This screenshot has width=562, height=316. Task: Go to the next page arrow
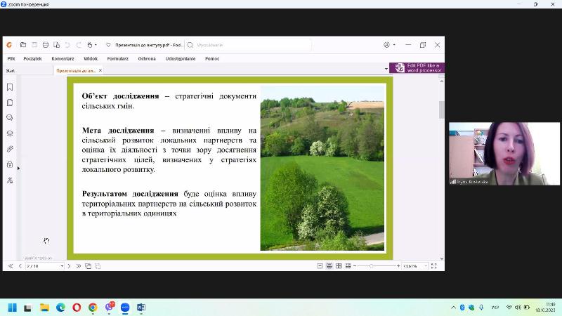pos(69,266)
